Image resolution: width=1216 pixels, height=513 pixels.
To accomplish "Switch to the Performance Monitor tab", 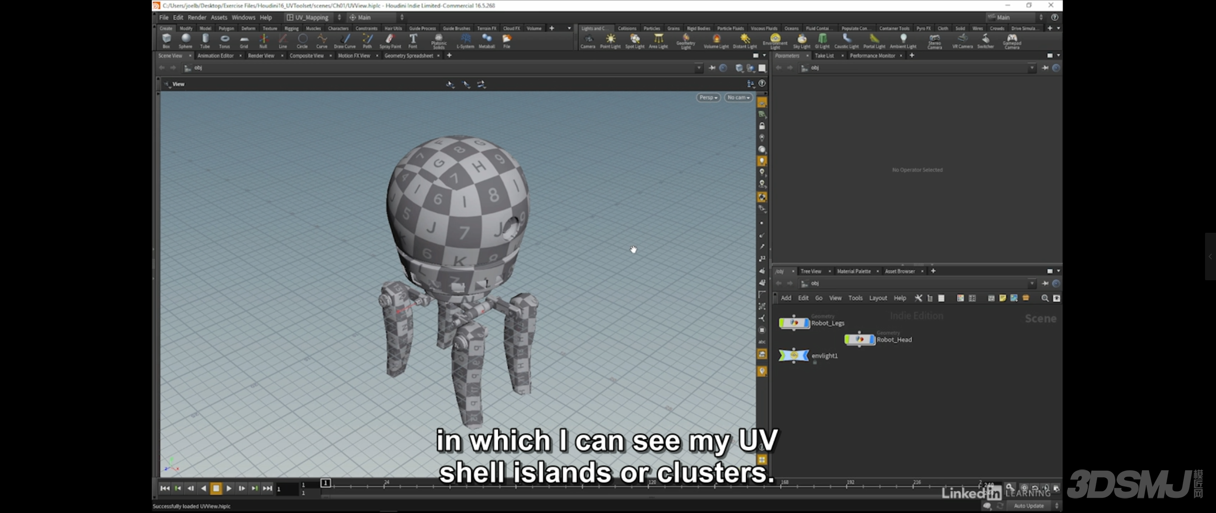I will click(872, 56).
